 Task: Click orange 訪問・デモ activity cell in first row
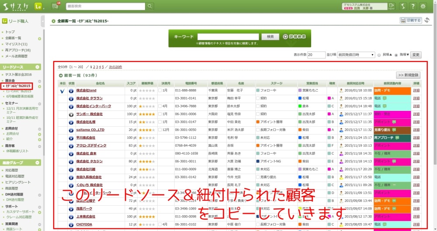point(392,90)
